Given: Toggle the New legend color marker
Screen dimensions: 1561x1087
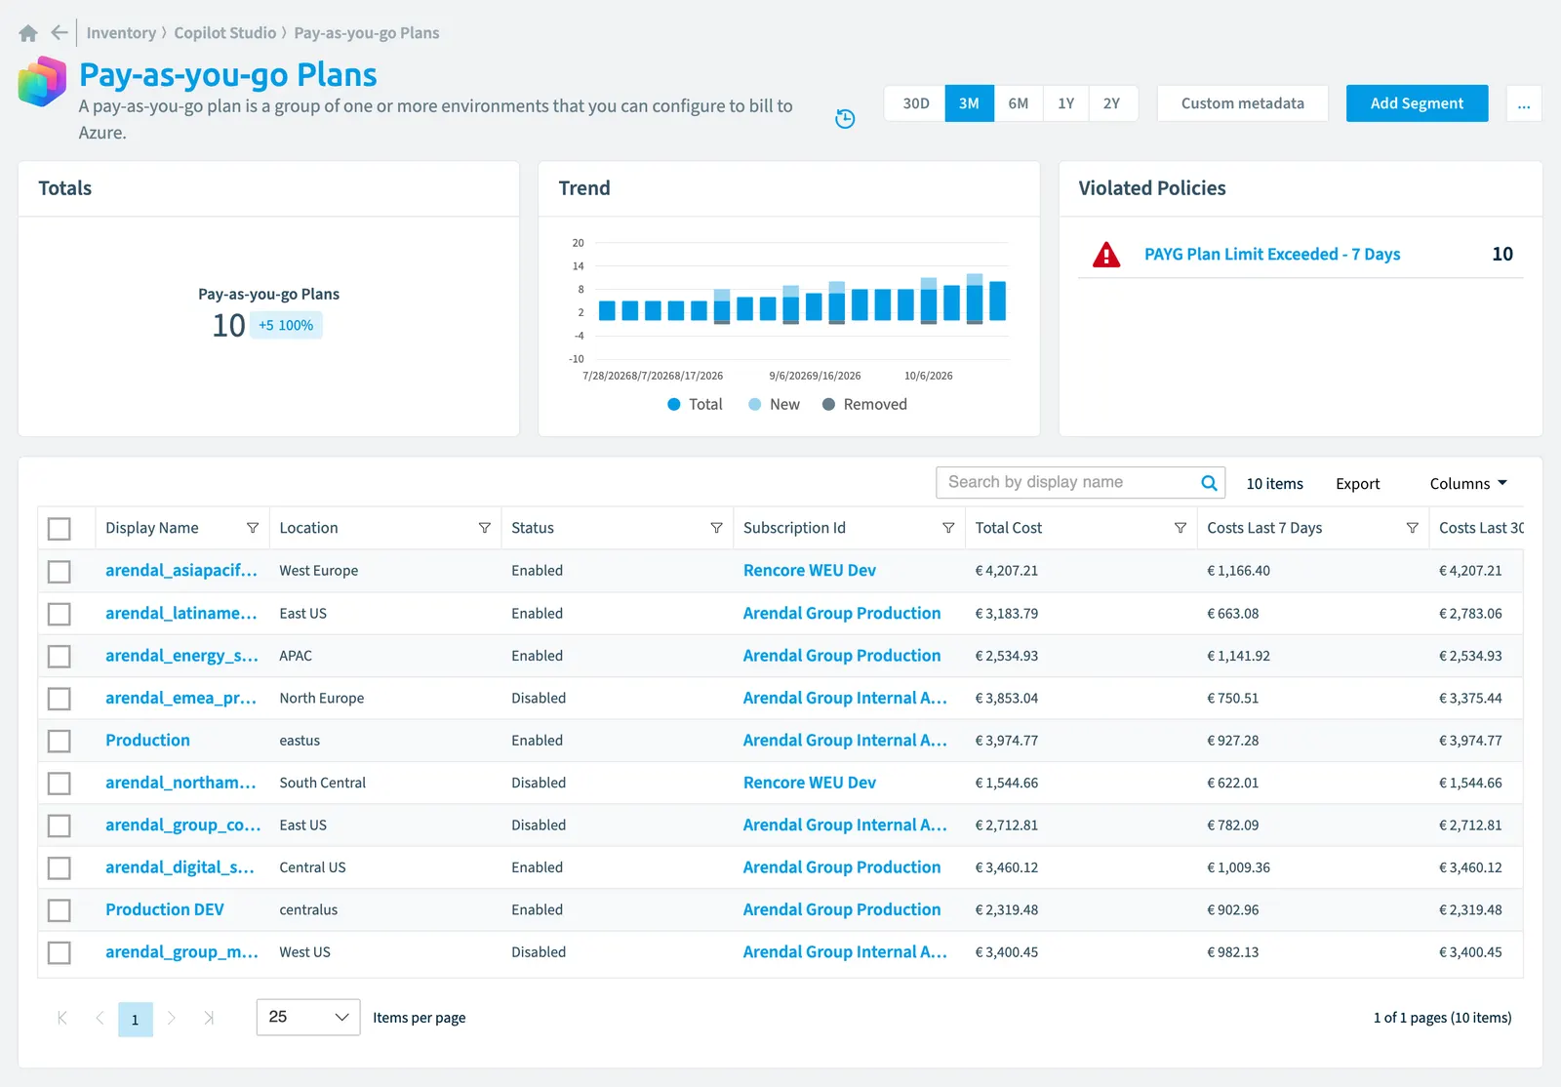Looking at the screenshot, I should pos(755,405).
